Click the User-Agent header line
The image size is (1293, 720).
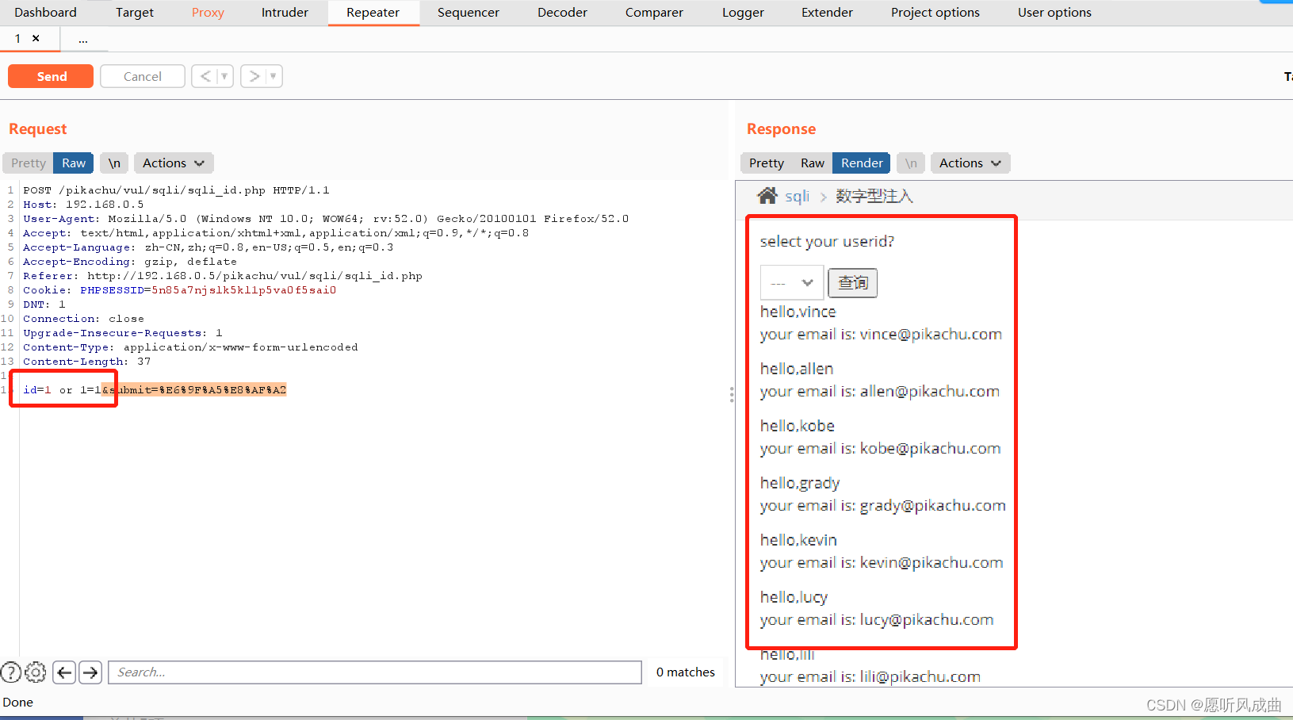coord(326,219)
